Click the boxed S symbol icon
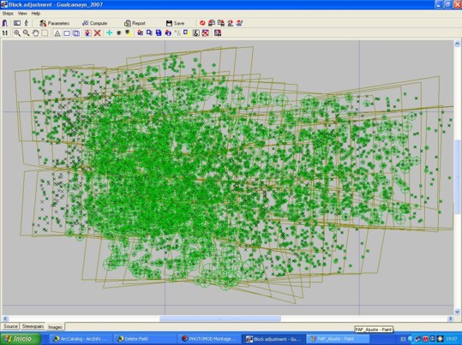462x345 pixels. point(196,33)
